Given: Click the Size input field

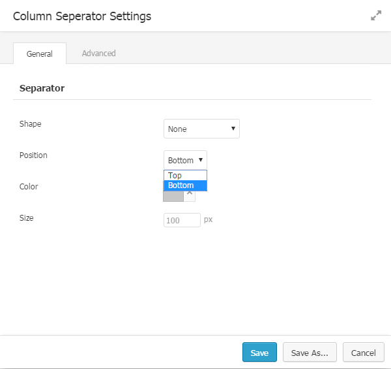Looking at the screenshot, I should click(182, 220).
